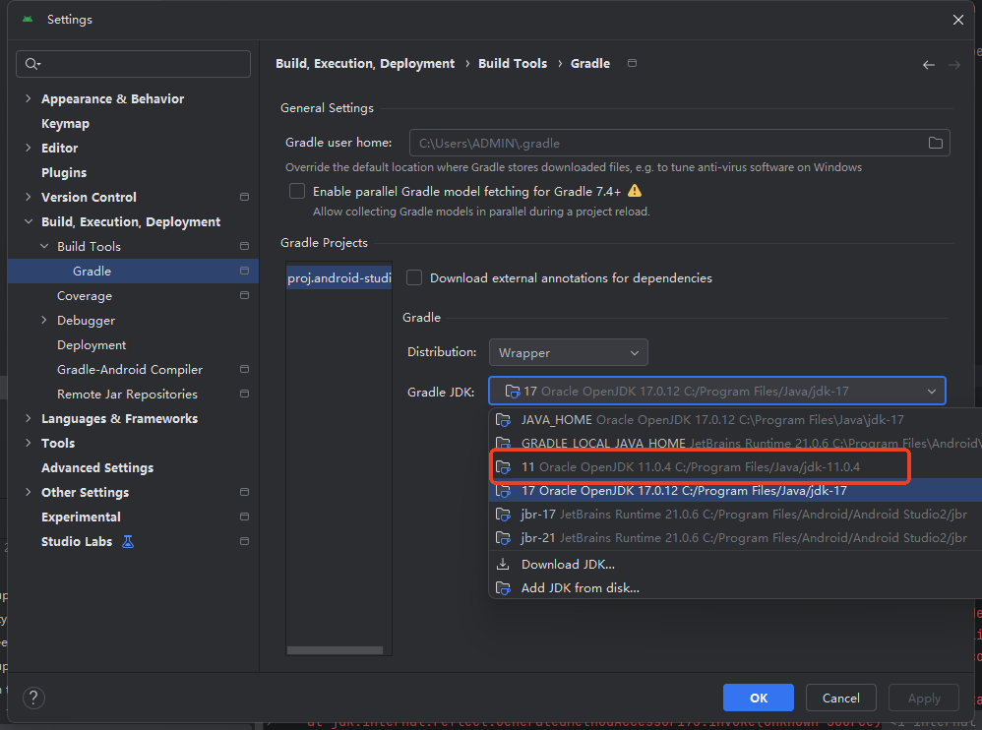Viewport: 982px width, 730px height.
Task: Click Build, Execution, Deployment breadcrumb
Action: [x=365, y=63]
